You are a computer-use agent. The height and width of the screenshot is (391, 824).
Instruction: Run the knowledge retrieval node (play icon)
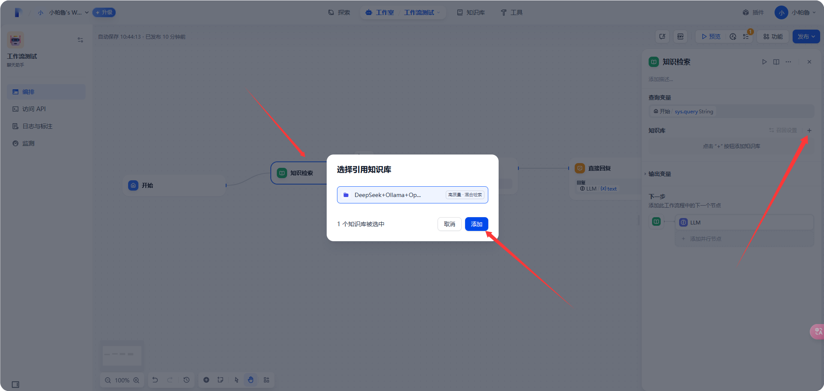pyautogui.click(x=764, y=62)
